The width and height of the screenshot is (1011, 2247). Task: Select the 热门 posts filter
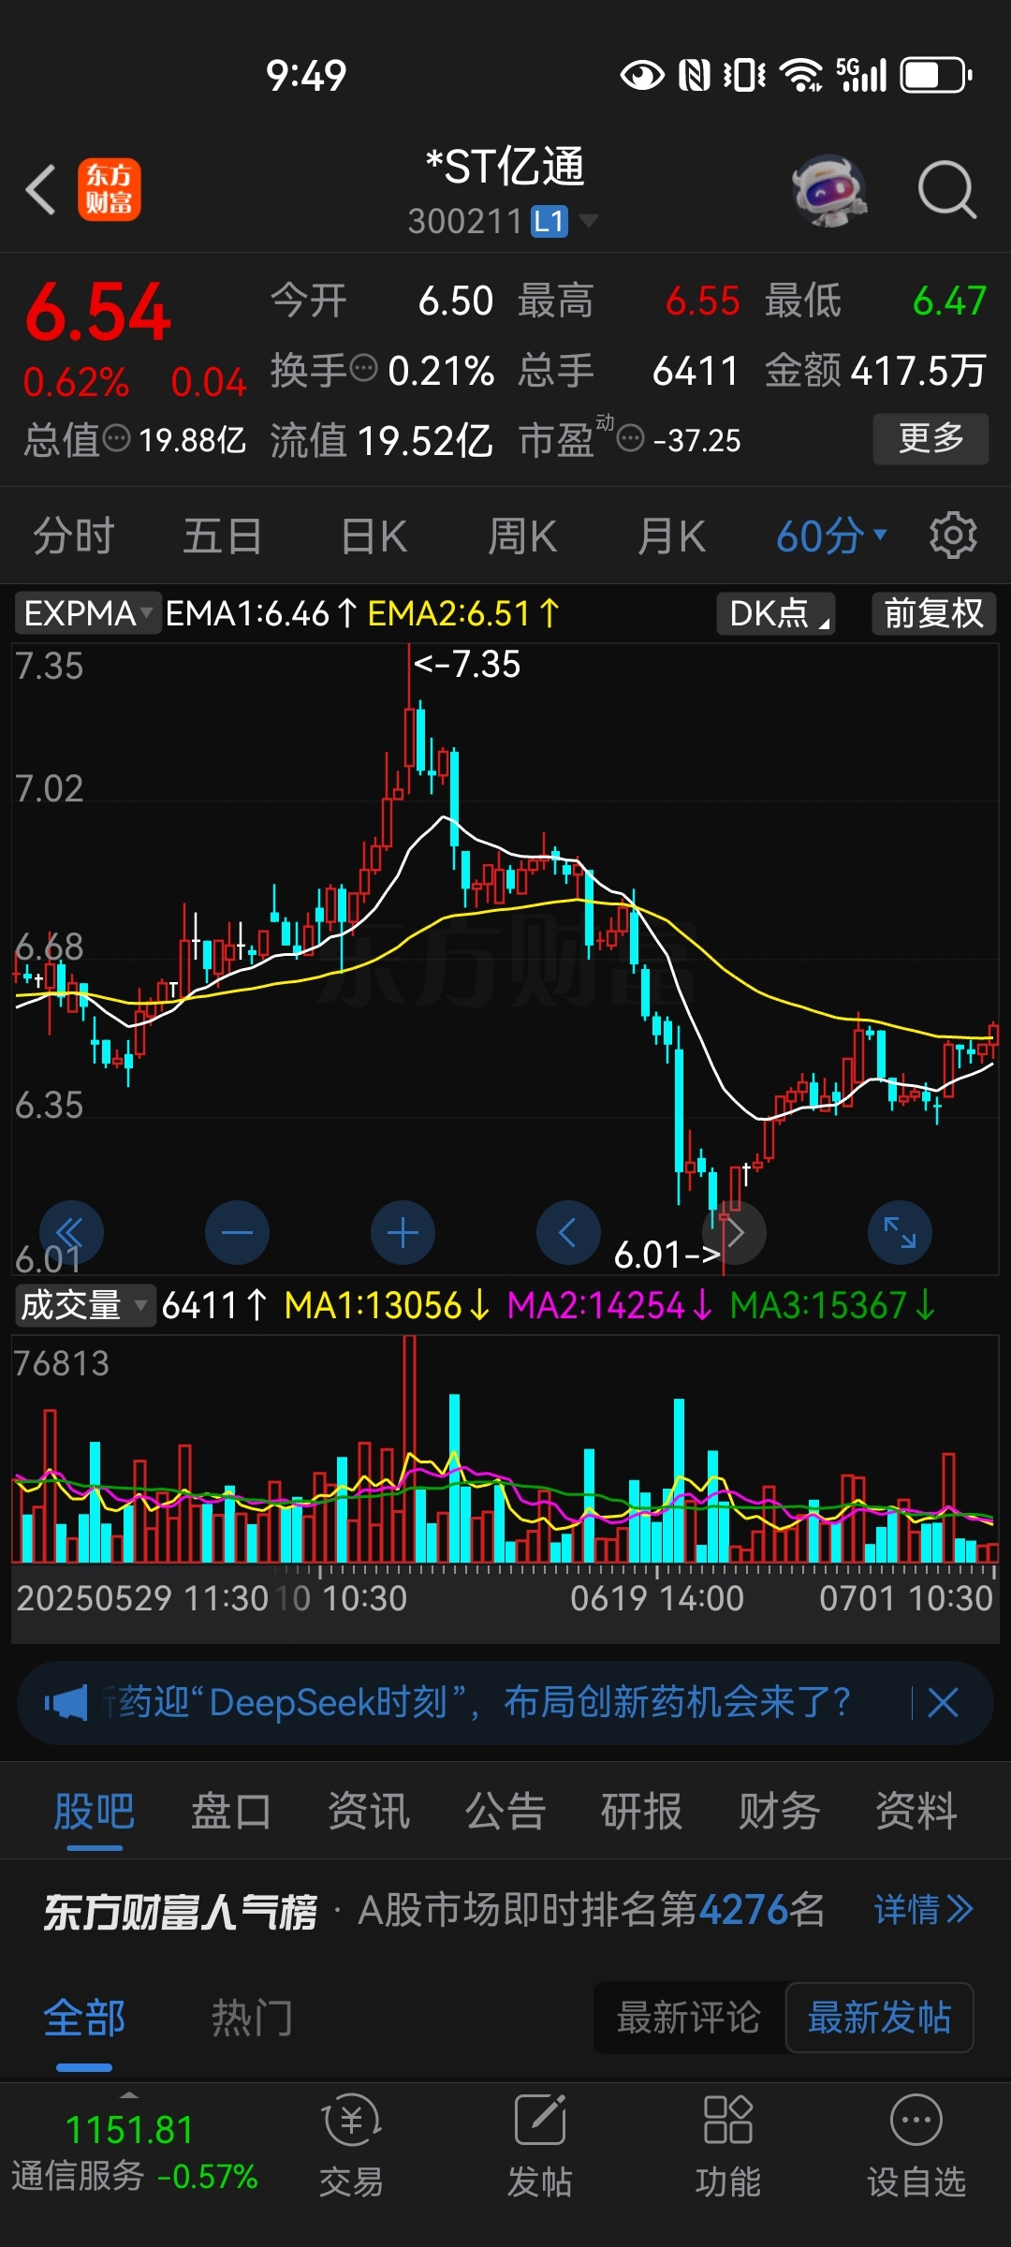tap(252, 2018)
